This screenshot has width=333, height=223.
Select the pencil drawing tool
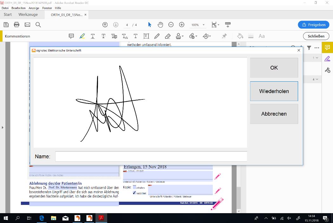point(157,36)
